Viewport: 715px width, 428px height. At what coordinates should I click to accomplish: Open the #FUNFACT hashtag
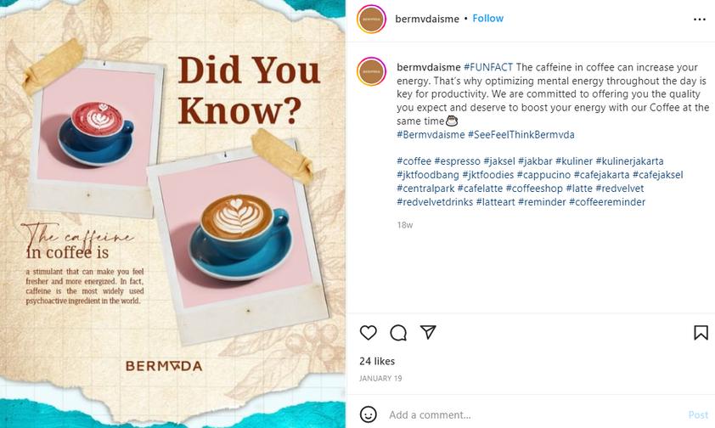(x=488, y=67)
